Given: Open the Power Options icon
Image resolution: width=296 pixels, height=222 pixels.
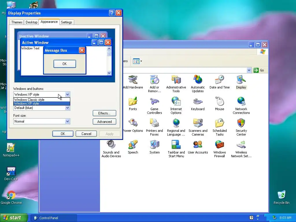Looking at the screenshot, I should pos(133,125).
